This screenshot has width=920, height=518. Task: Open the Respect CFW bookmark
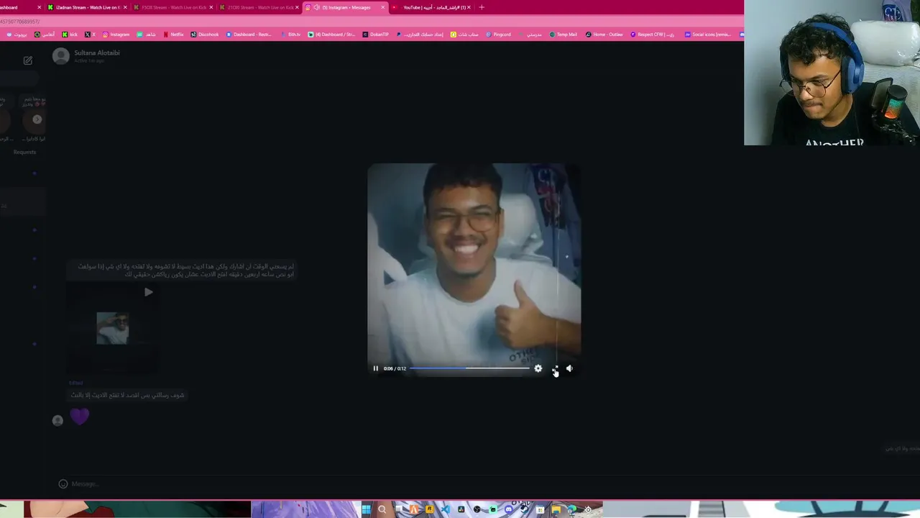[653, 35]
